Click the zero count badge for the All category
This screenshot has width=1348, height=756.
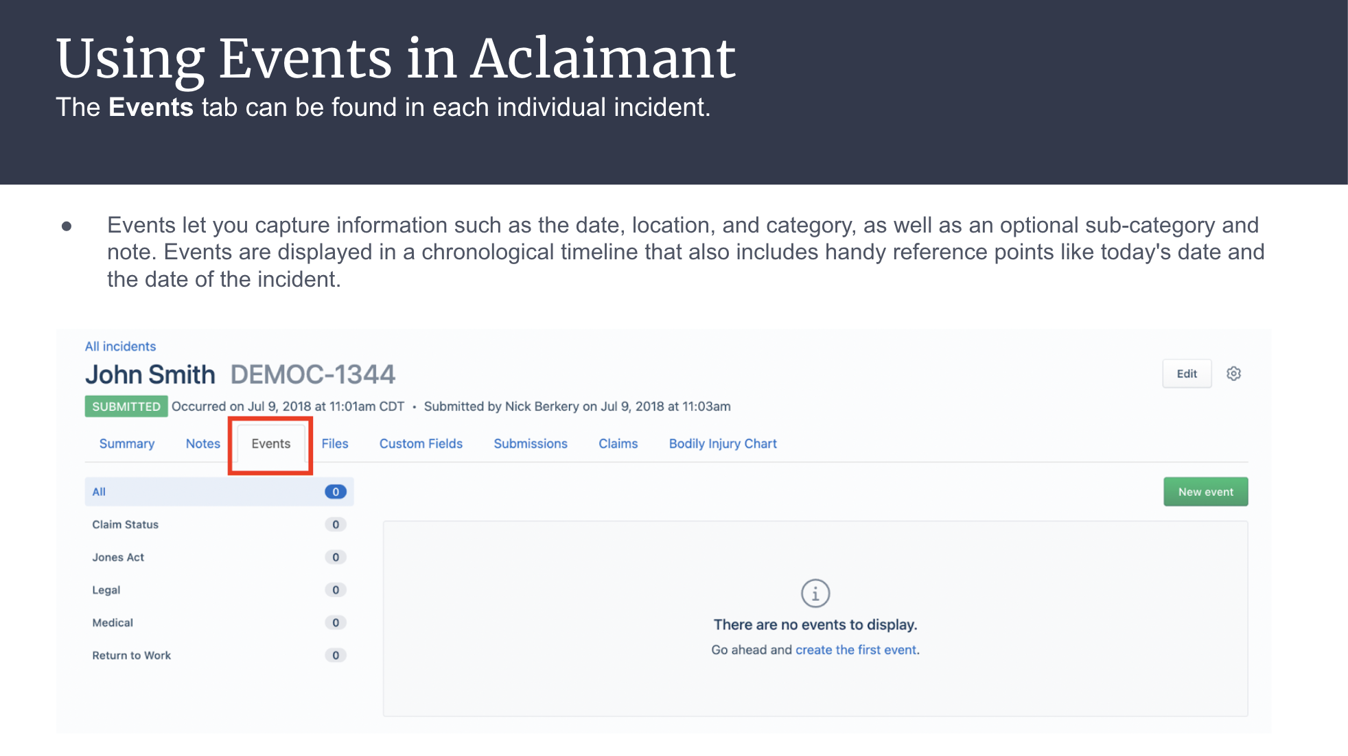click(x=336, y=492)
